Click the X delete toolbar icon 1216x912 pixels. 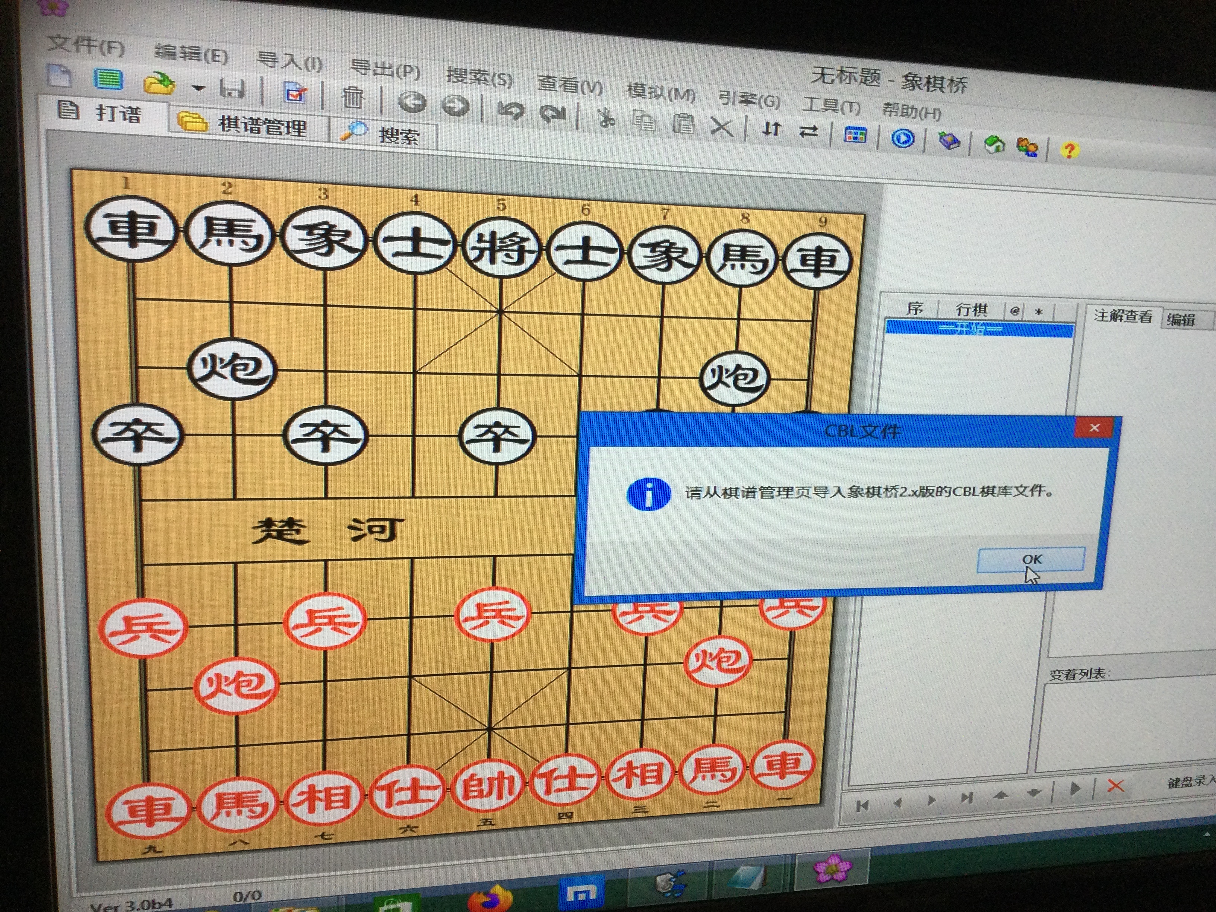pyautogui.click(x=721, y=127)
